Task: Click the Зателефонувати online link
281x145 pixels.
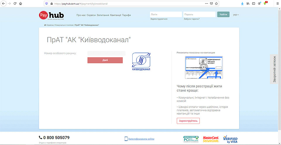Action: click(x=141, y=139)
